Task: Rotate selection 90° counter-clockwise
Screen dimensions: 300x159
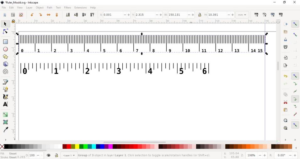Action: pyautogui.click(x=32, y=15)
